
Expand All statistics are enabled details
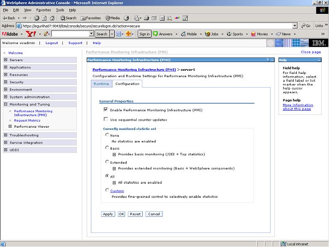click(114, 183)
